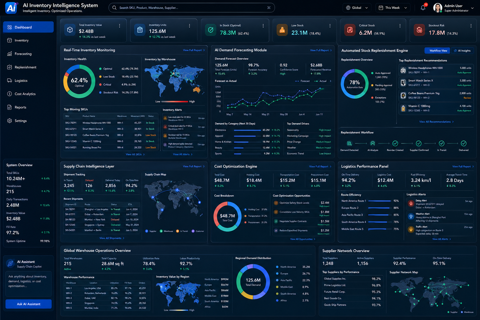480x320 pixels.
Task: Open In Stock Optimal card options menu
Action: [263, 26]
